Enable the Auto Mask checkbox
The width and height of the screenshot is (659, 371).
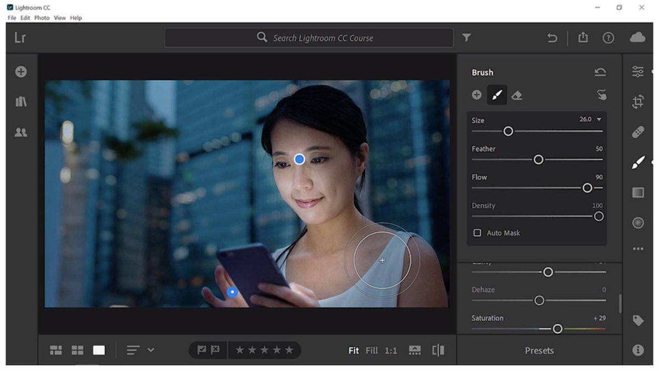click(x=477, y=232)
